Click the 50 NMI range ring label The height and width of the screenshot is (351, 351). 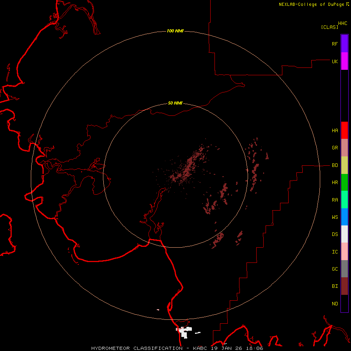[175, 103]
